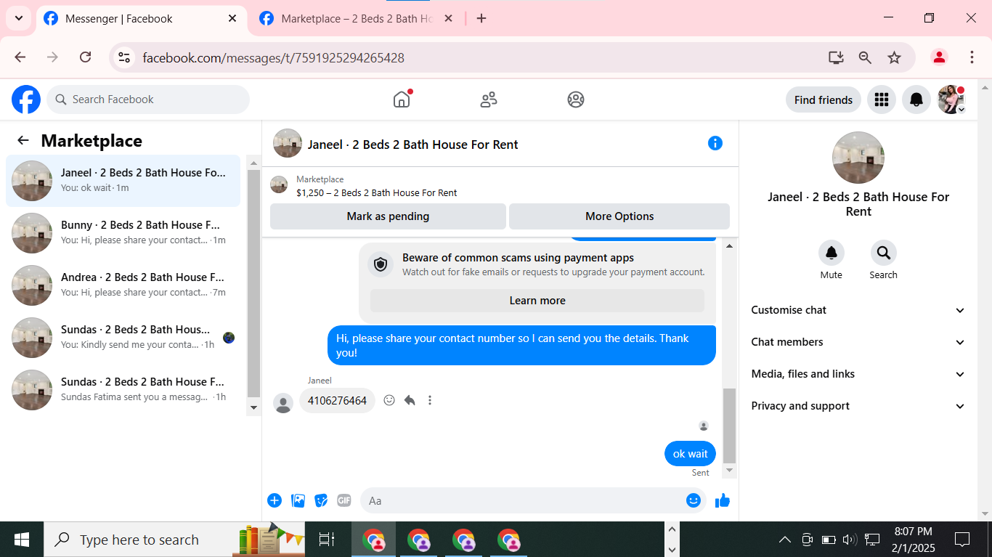Open Chrome three-dot menu
Screen dimensions: 992x557
pyautogui.click(x=972, y=57)
